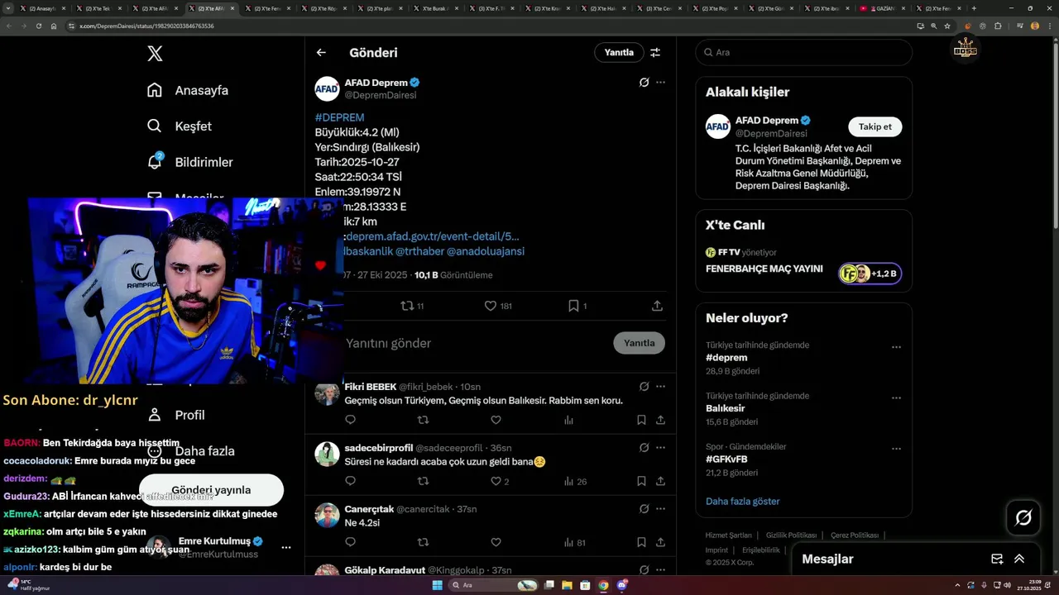
Task: Open more options on sadecebirprofil's comment
Action: (x=660, y=448)
